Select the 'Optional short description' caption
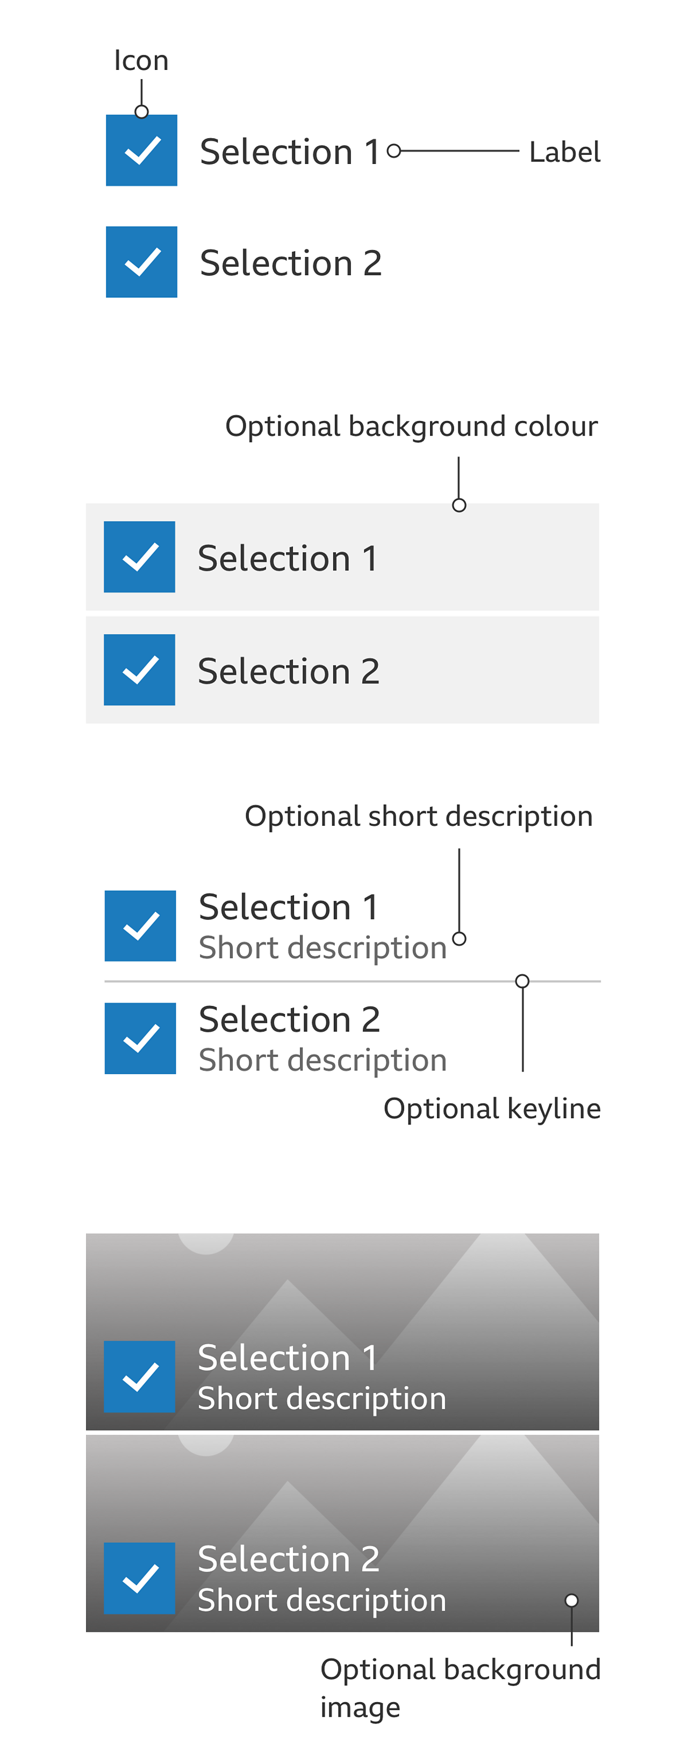 418,816
